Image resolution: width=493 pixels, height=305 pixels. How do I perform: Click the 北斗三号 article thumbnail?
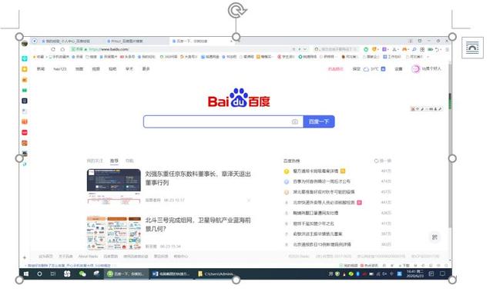pos(114,233)
